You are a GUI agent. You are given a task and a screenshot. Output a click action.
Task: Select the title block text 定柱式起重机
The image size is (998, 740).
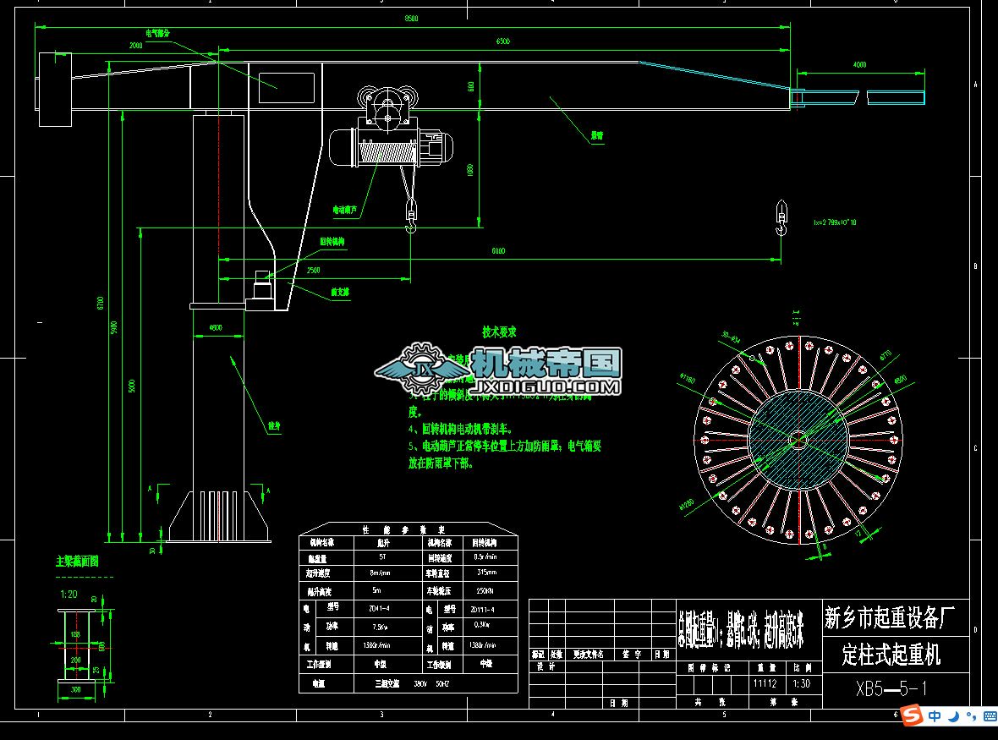[891, 654]
